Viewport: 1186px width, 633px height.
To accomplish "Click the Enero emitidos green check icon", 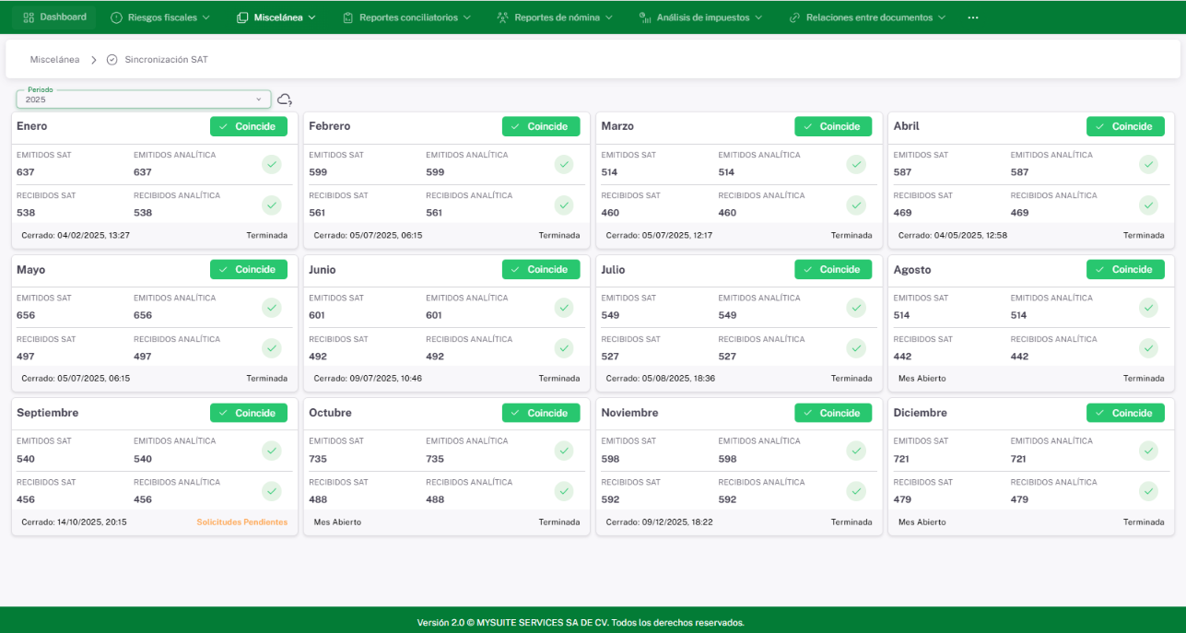I will [271, 164].
